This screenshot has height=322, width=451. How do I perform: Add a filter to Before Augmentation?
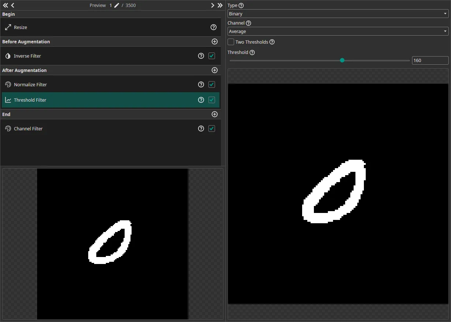tap(215, 41)
